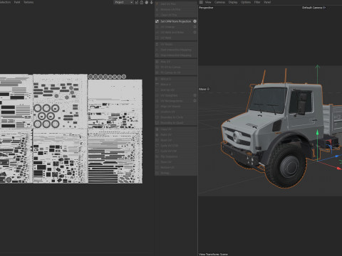
Task: Click the Paste UV command
Action: tap(176, 134)
